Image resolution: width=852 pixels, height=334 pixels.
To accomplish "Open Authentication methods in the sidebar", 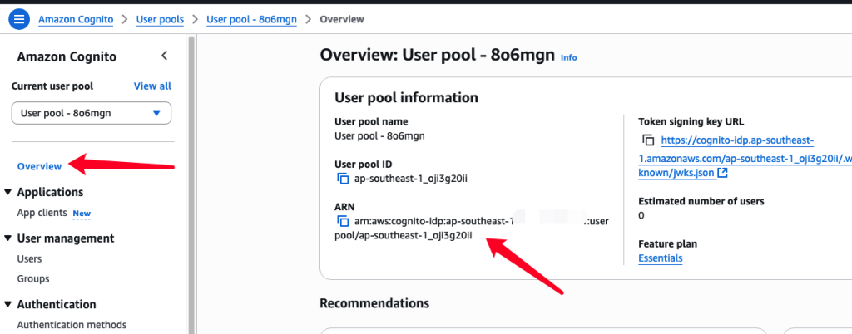I will [x=72, y=325].
